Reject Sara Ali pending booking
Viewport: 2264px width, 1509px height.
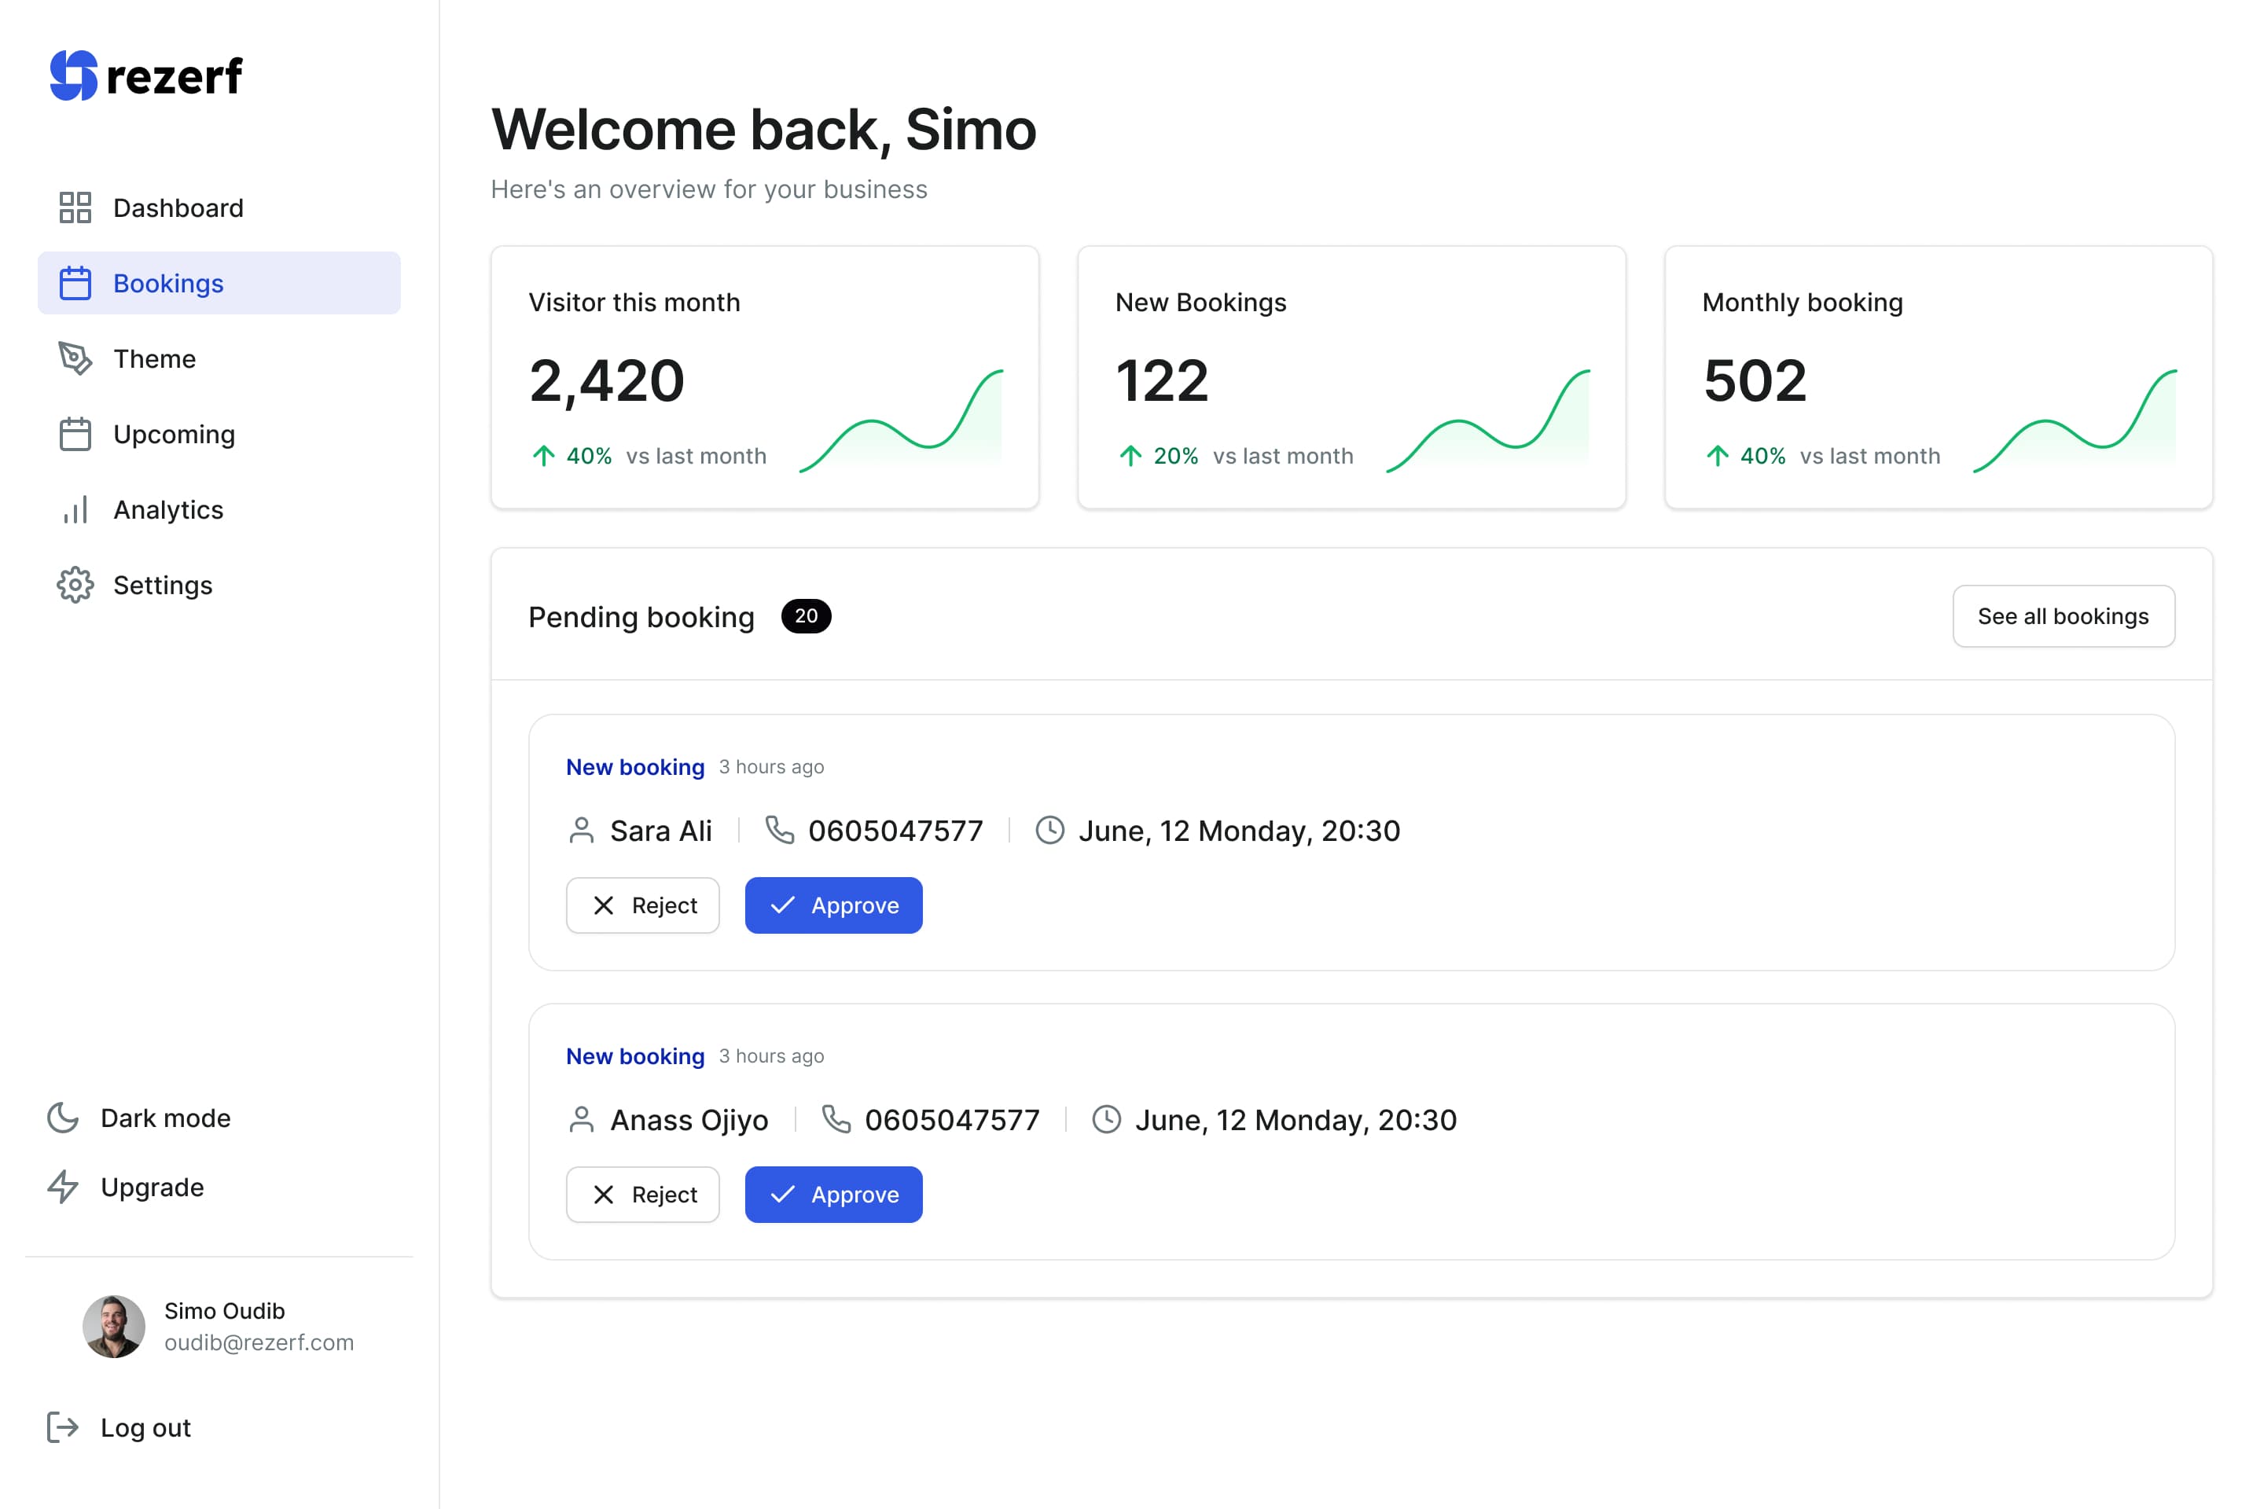click(x=644, y=905)
